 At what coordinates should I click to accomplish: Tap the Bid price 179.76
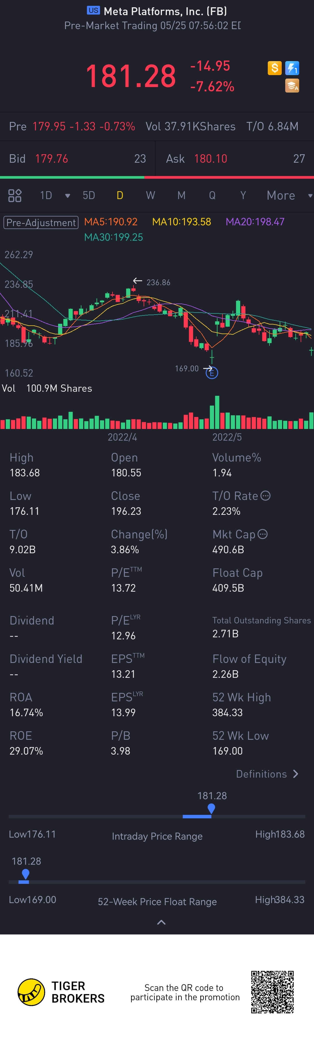pos(51,159)
